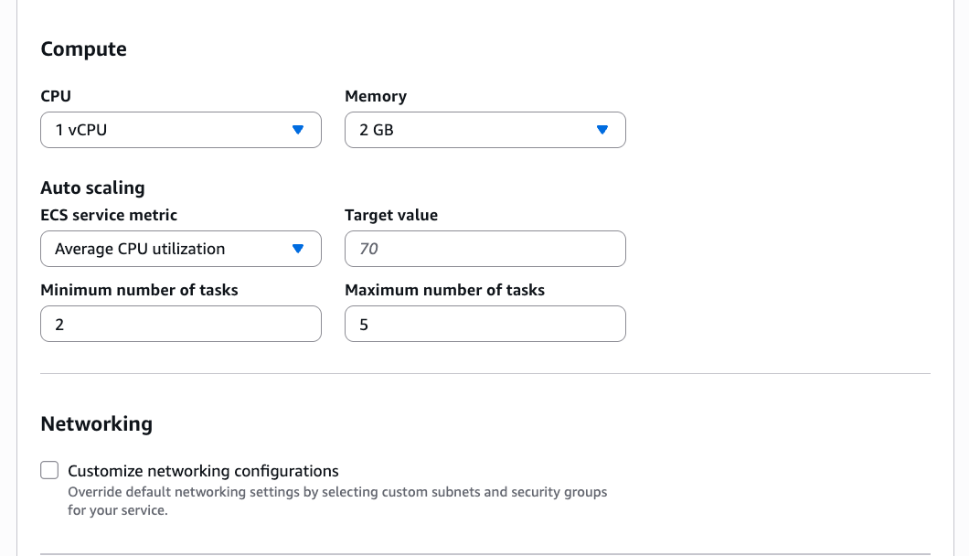Screen dimensions: 969x556
Task: Focus the Target value input field
Action: tap(484, 249)
